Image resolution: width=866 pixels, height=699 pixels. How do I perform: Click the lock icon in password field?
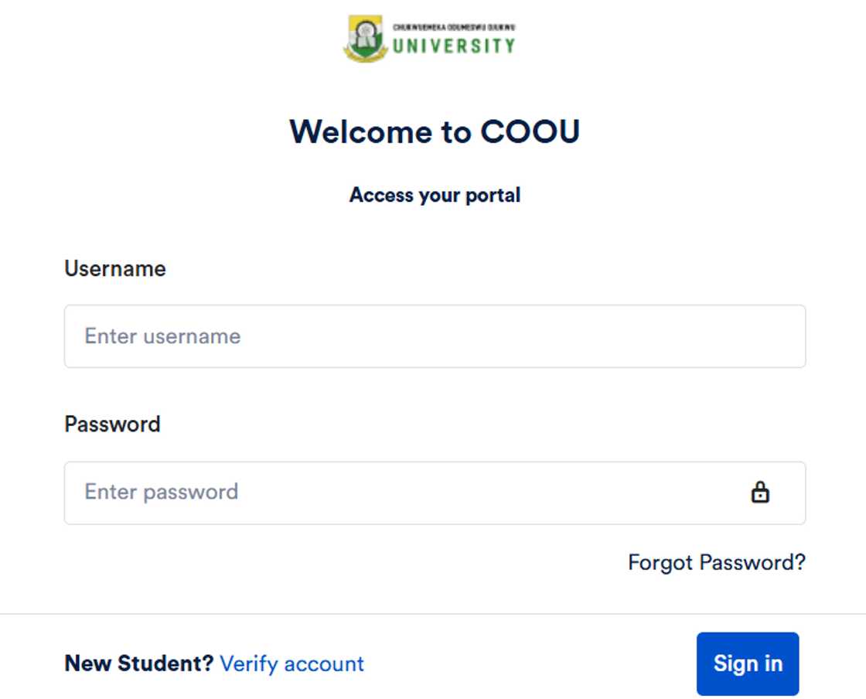click(760, 493)
